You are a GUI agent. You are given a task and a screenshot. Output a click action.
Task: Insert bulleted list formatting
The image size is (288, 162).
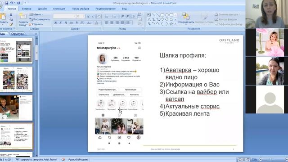(x=107, y=16)
